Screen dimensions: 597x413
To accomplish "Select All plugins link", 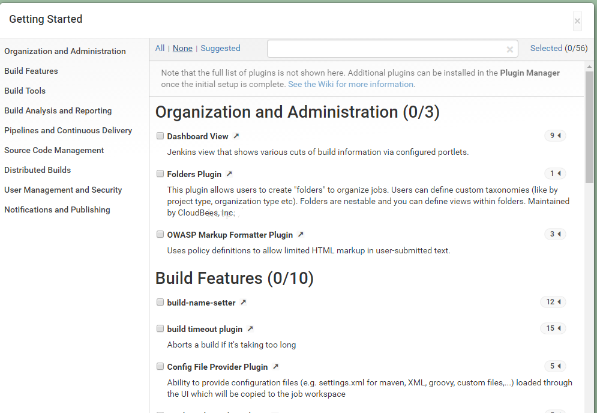I will click(x=160, y=49).
